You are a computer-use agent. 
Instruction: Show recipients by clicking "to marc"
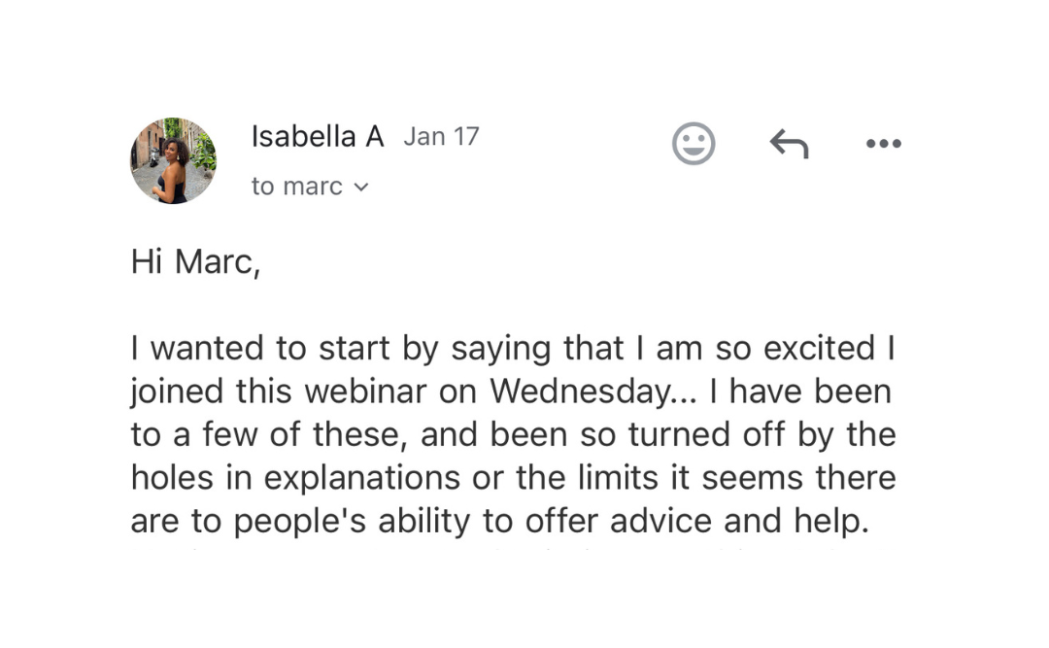tap(296, 187)
